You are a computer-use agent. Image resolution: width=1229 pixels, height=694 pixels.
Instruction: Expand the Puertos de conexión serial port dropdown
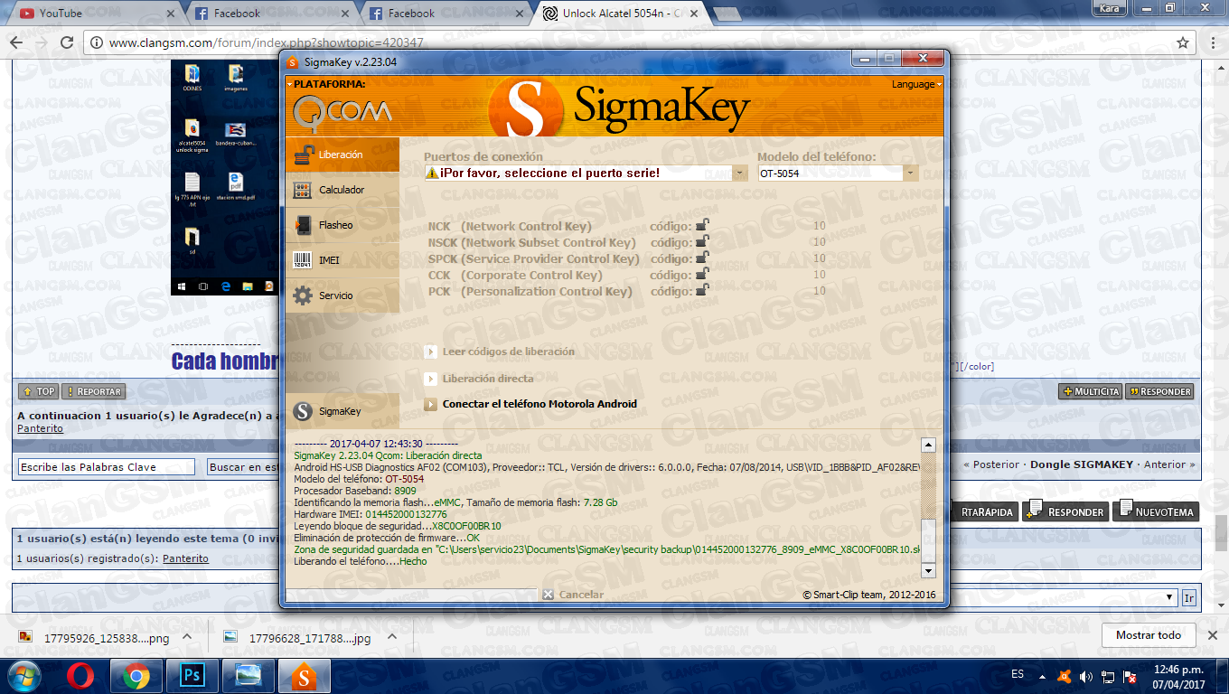pos(739,173)
